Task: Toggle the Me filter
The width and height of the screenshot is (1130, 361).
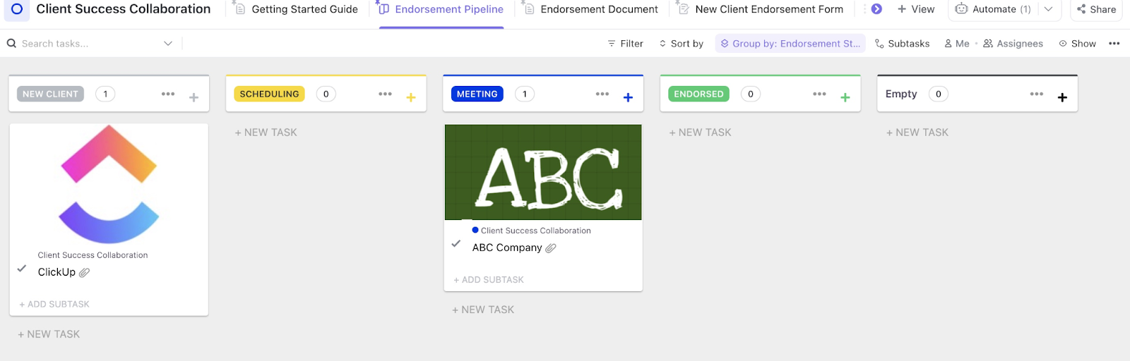Action: (956, 43)
